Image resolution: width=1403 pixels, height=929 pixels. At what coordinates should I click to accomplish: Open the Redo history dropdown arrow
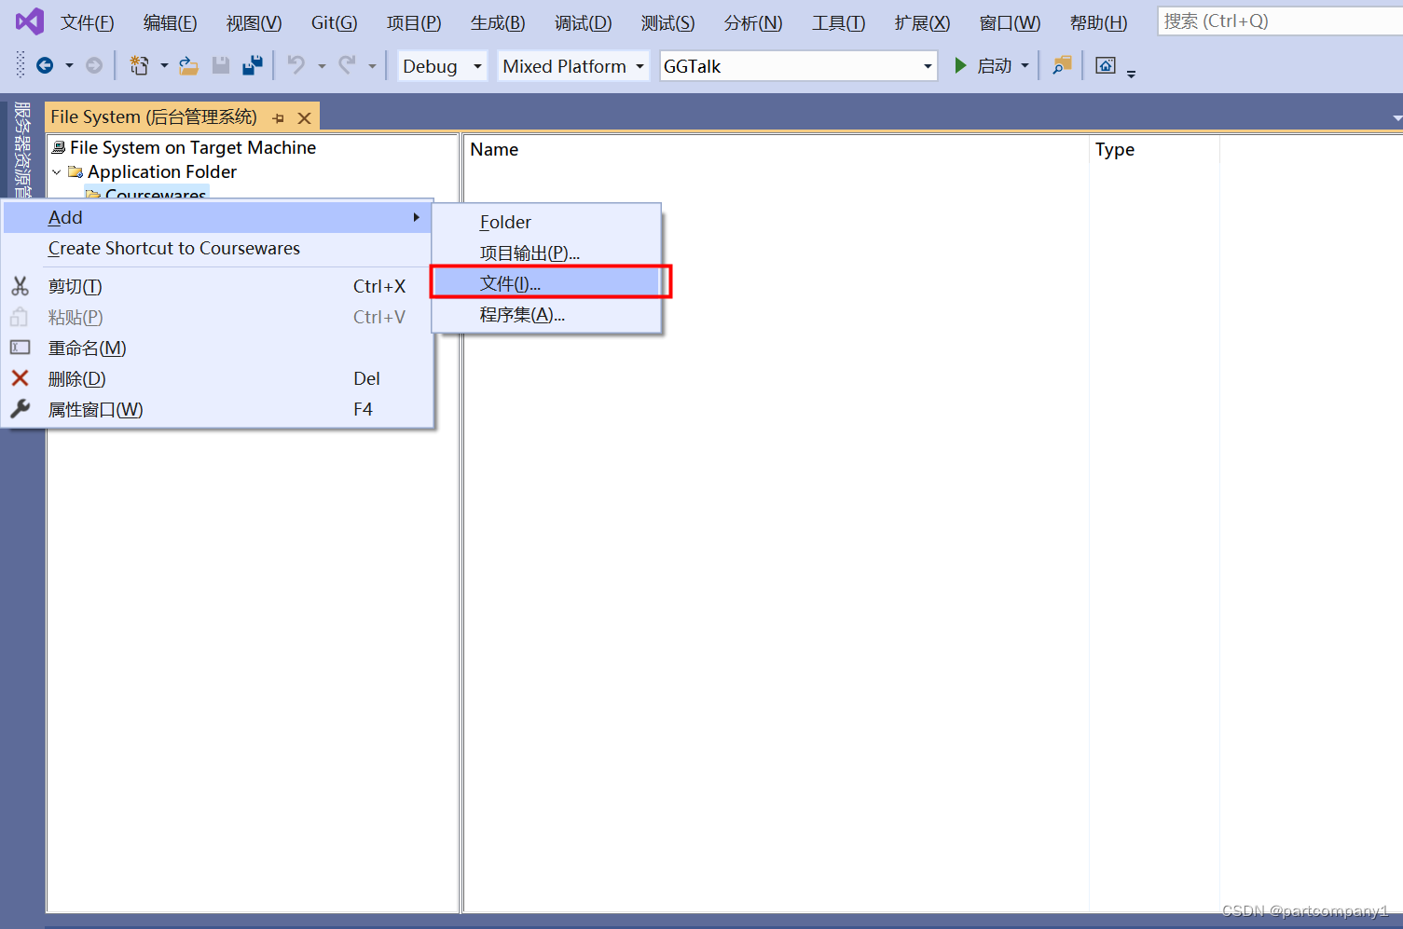pos(372,66)
